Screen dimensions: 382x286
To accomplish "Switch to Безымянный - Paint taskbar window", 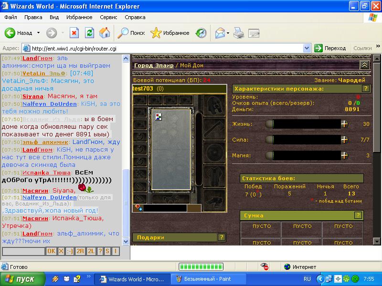I will pyautogui.click(x=209, y=279).
